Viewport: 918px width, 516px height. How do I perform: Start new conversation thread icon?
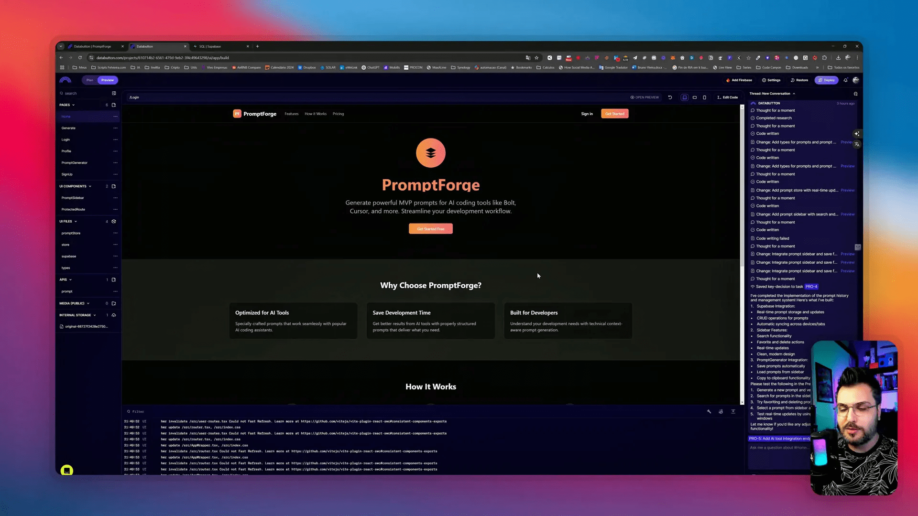pos(855,94)
